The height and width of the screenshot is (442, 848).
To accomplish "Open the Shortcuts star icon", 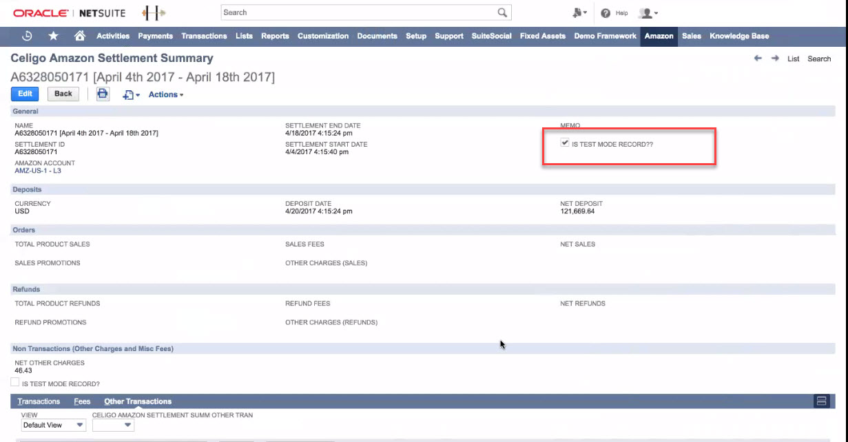I will pyautogui.click(x=54, y=36).
